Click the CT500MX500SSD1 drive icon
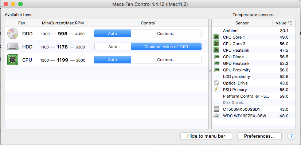Viewport: 301px width, 145px height. pos(216,109)
